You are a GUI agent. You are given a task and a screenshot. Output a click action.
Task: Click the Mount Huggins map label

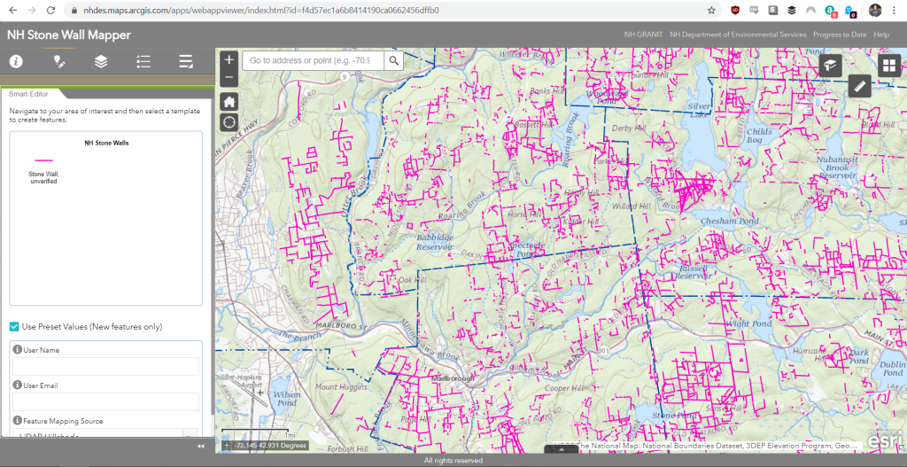(342, 386)
